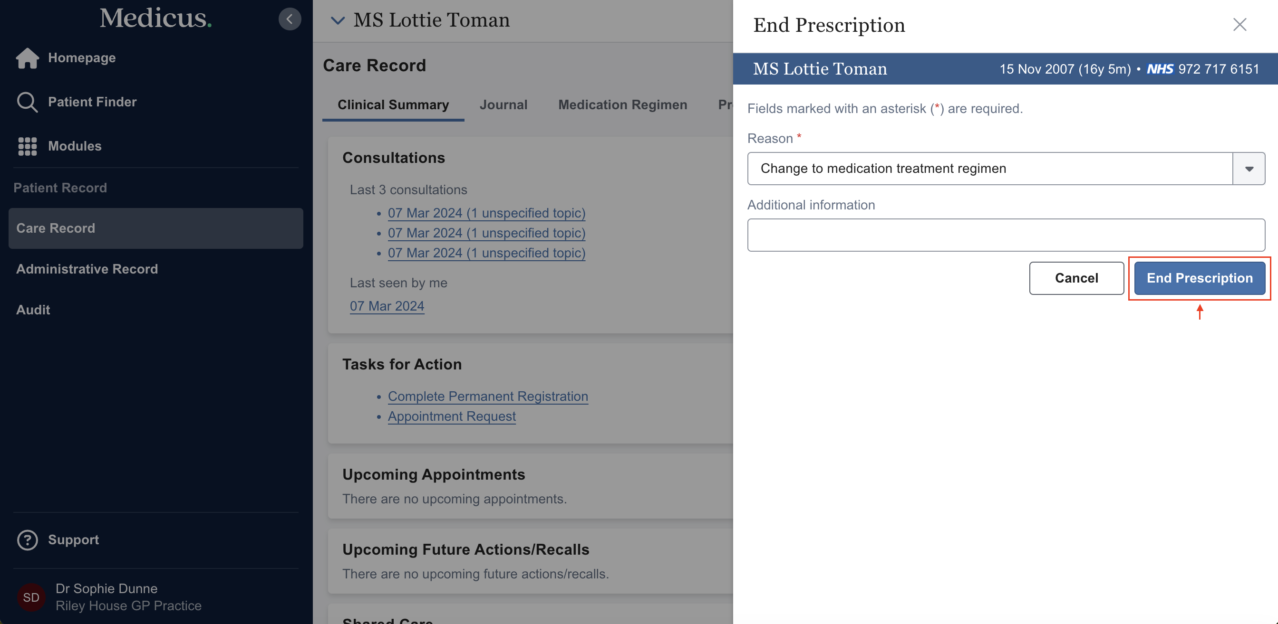The image size is (1278, 624).
Task: Open the Homepage from the sidebar
Action: tap(81, 57)
